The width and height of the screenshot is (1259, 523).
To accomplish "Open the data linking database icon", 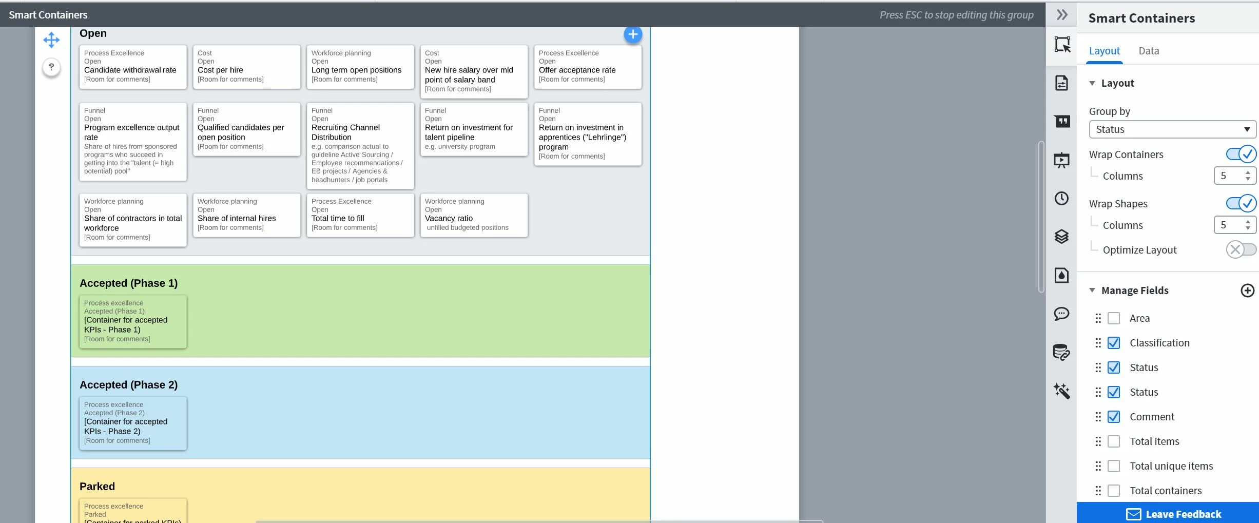I will point(1061,352).
